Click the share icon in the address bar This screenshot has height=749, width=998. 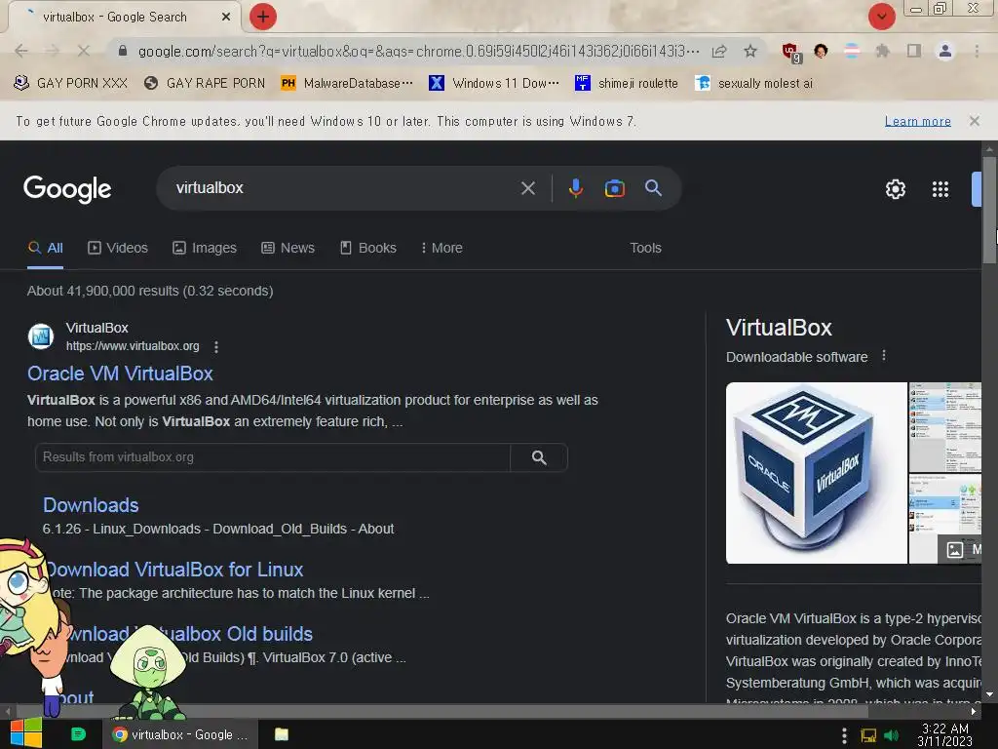(x=719, y=51)
